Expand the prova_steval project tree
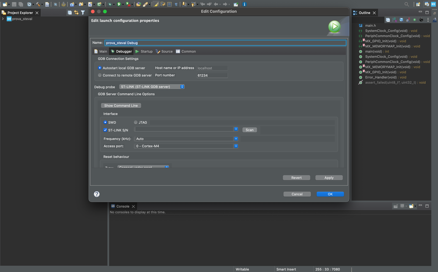This screenshot has height=272, width=438. click(x=3, y=19)
